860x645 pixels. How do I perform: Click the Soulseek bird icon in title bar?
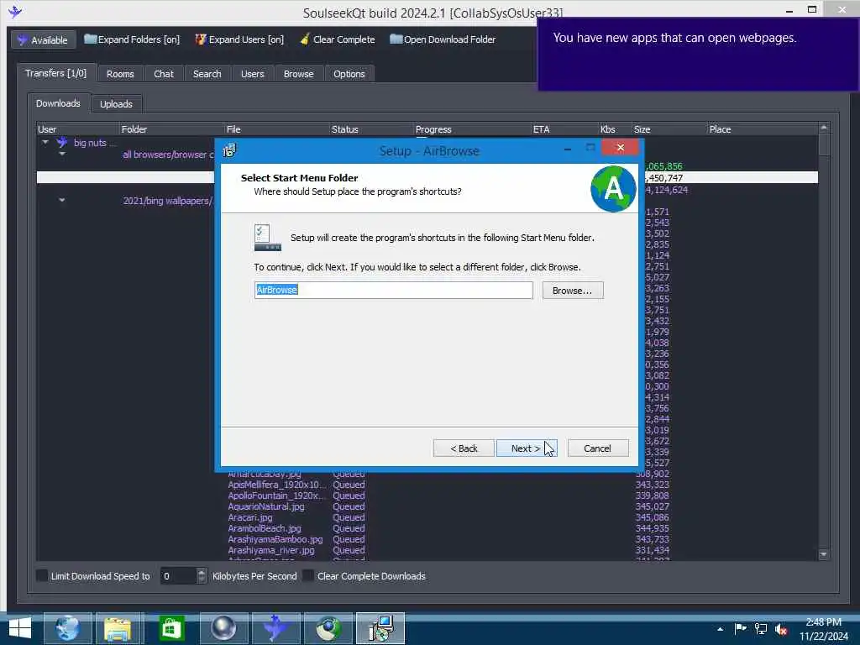15,12
